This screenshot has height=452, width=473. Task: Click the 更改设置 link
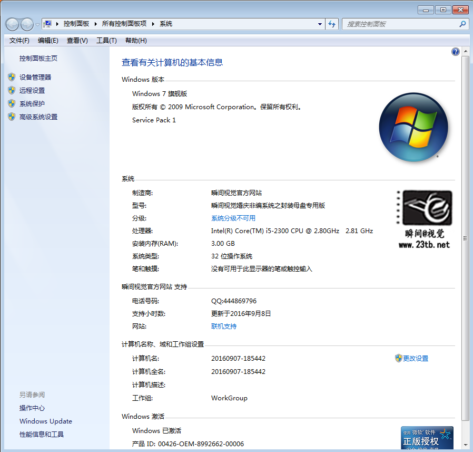(x=416, y=358)
